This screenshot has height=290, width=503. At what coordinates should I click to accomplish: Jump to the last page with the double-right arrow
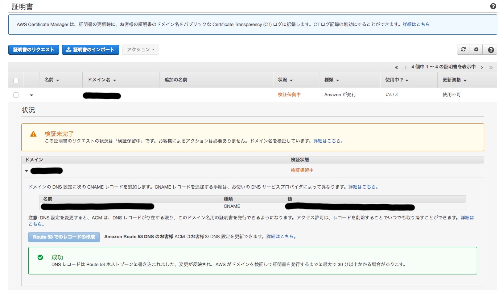(491, 67)
